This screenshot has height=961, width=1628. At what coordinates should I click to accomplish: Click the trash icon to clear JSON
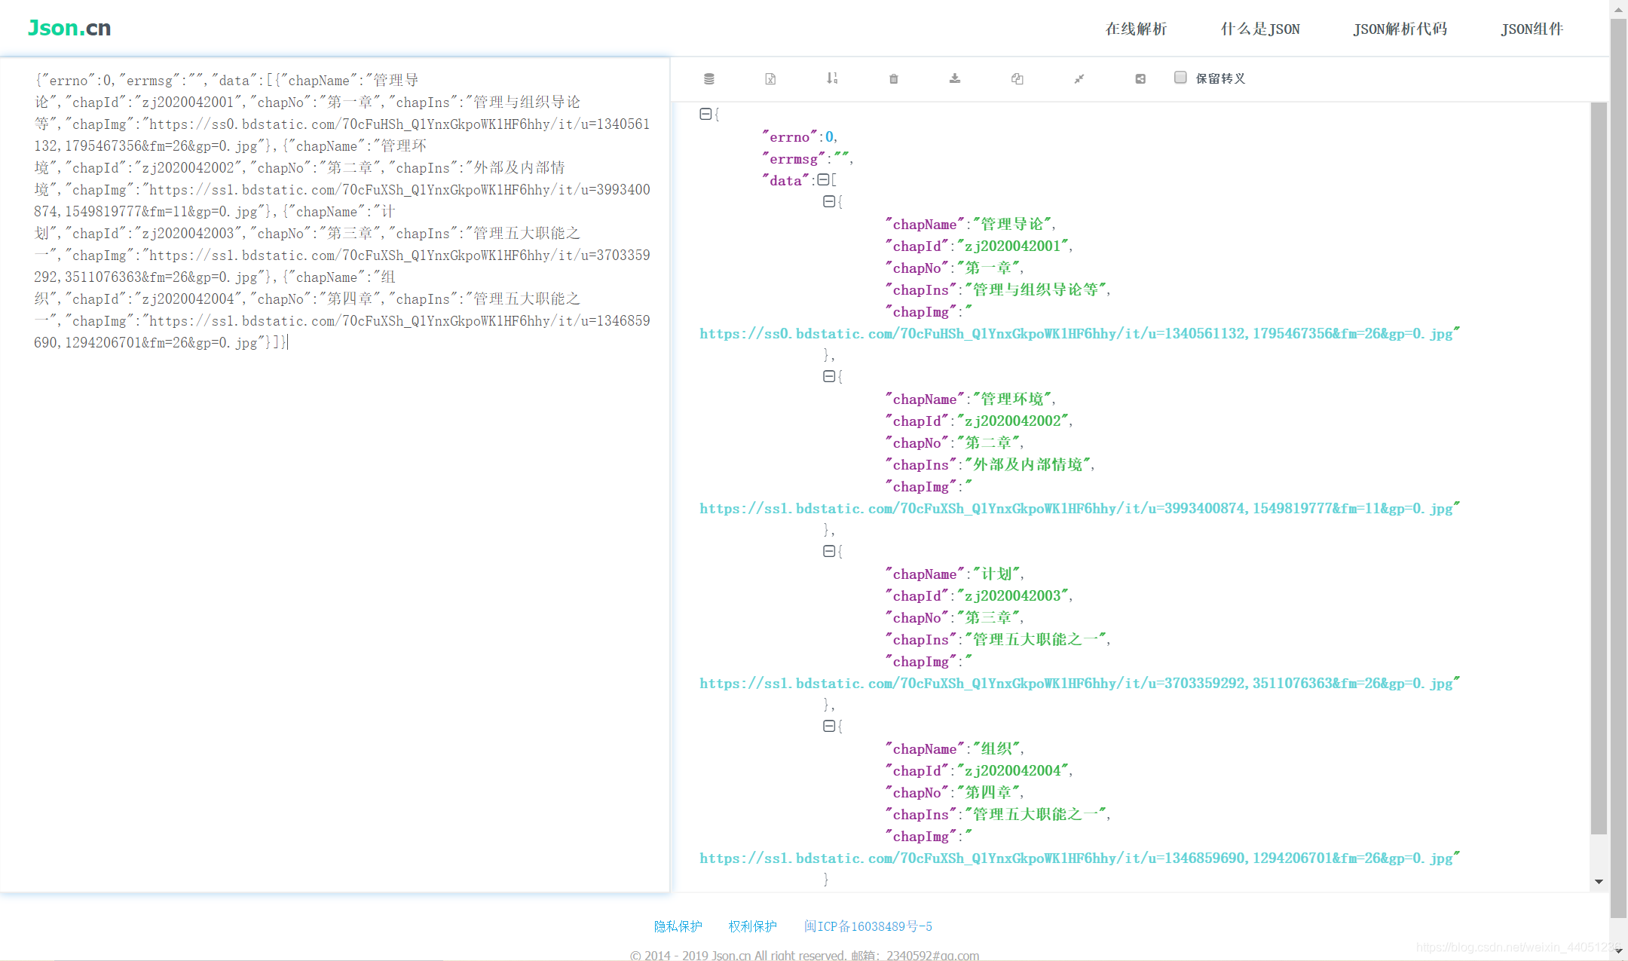pos(894,78)
